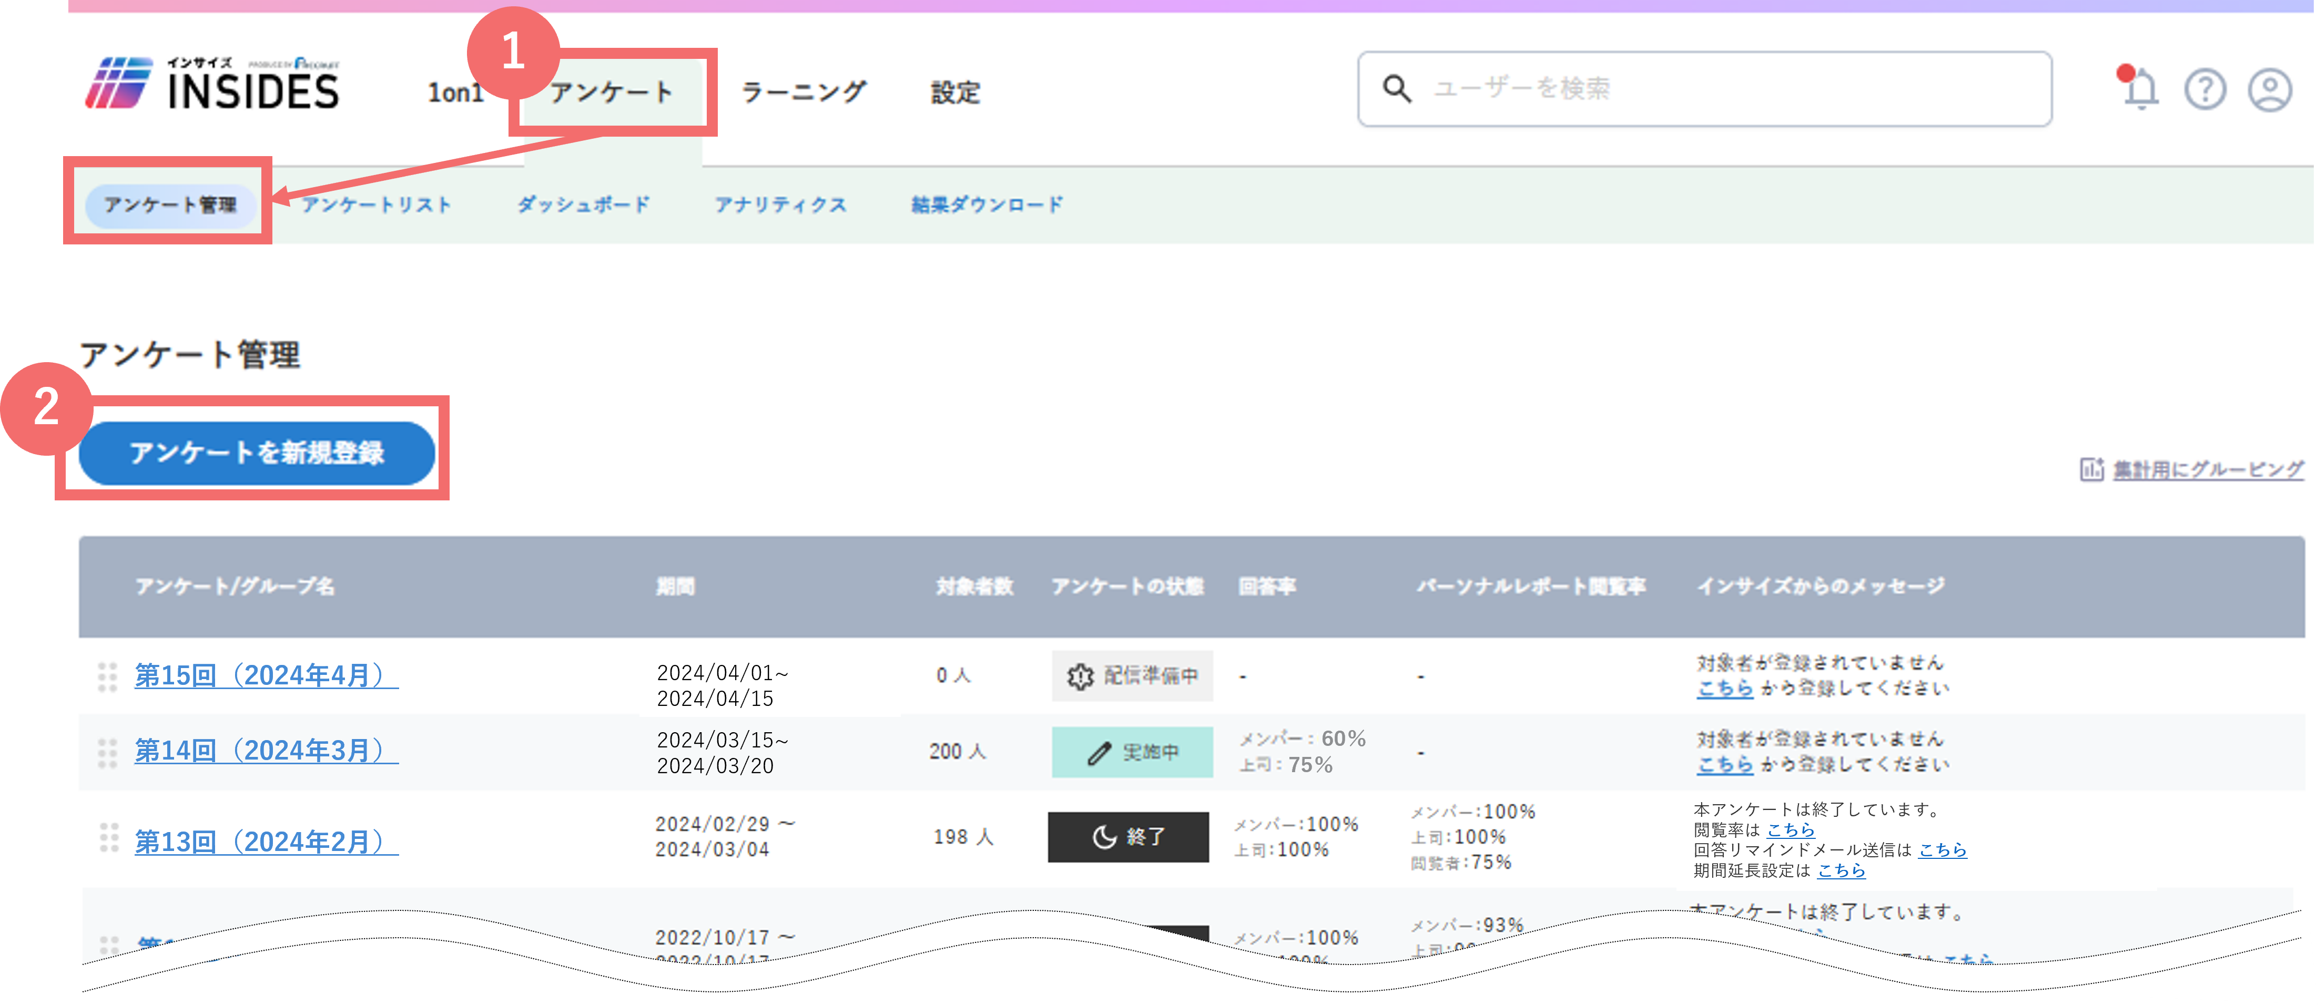Click the 対象者数 column header
Screen dimensions: 2318x1005
[x=974, y=587]
